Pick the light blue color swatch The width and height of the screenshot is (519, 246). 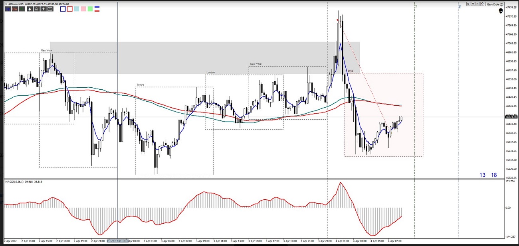click(76, 9)
